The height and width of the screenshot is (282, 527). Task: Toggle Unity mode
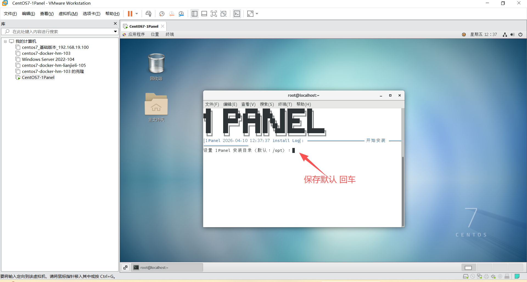tap(223, 14)
